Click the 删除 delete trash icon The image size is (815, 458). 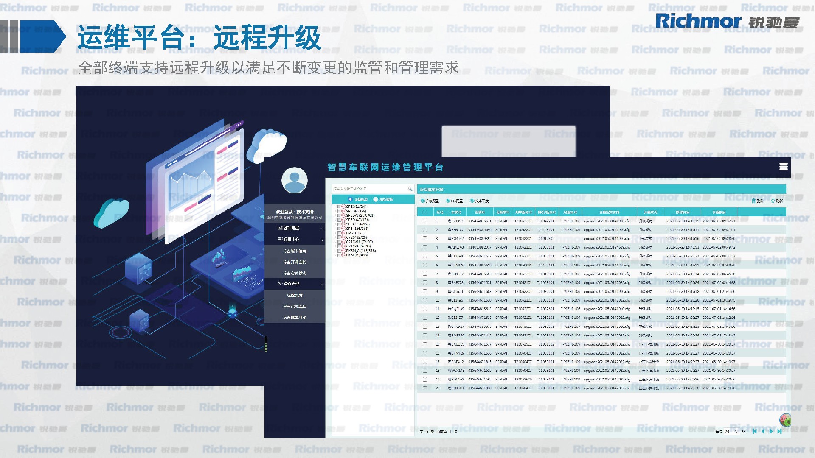pos(753,201)
